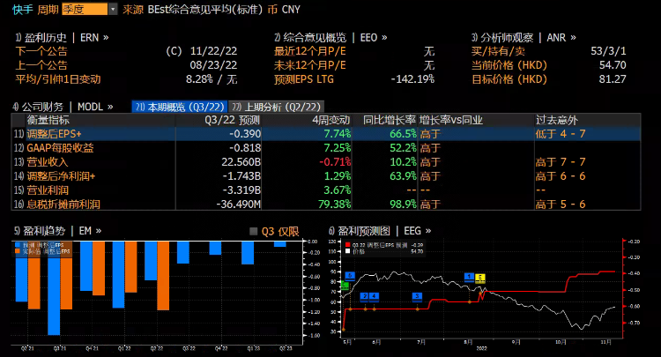This screenshot has width=661, height=357.
Task: Open 盈利趋势 EM section link
Action: click(57, 231)
